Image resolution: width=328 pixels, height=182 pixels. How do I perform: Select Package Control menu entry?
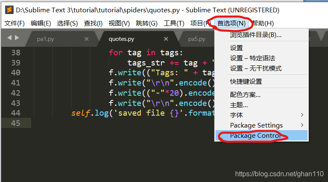pyautogui.click(x=262, y=136)
